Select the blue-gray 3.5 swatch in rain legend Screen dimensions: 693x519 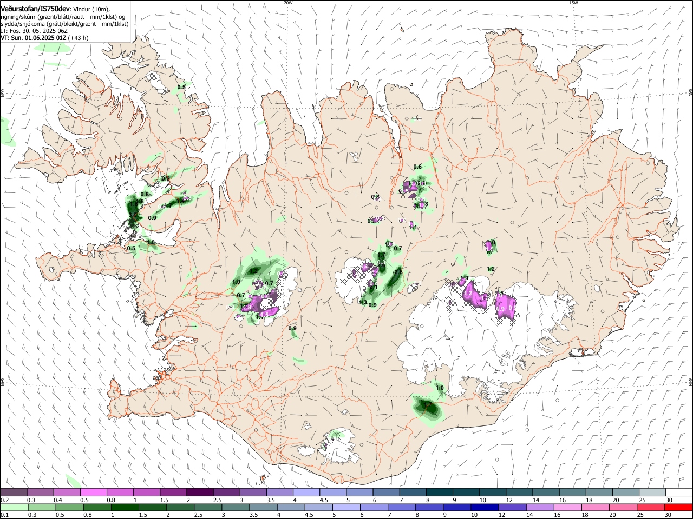point(263,507)
